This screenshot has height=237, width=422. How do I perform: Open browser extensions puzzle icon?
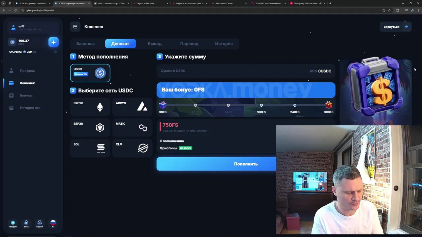[x=398, y=10]
